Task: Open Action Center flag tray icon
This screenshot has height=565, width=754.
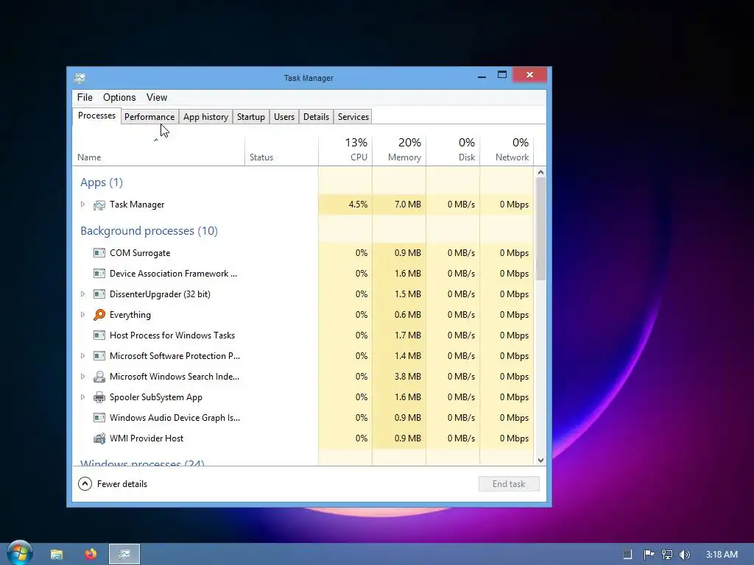Action: (649, 555)
